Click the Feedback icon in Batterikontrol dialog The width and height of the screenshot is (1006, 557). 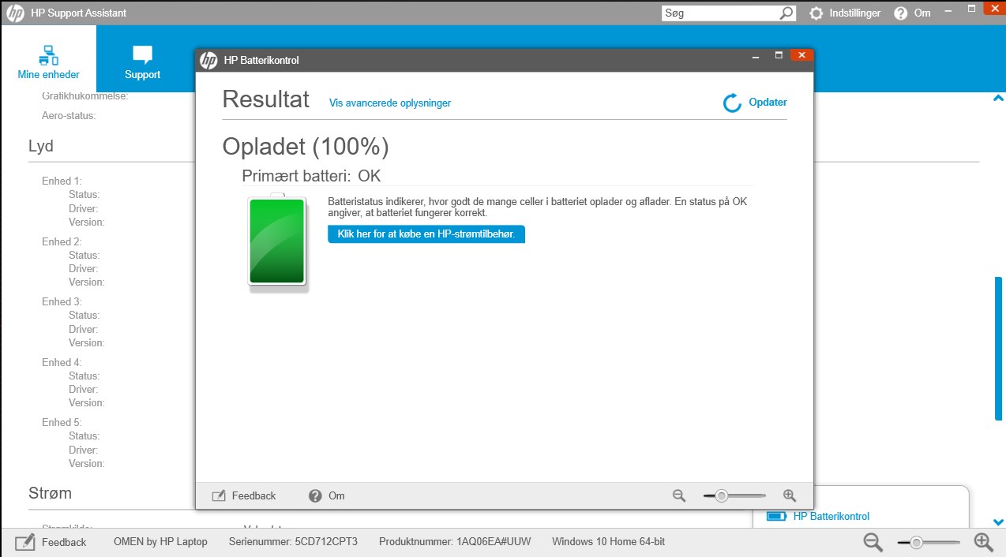click(219, 495)
